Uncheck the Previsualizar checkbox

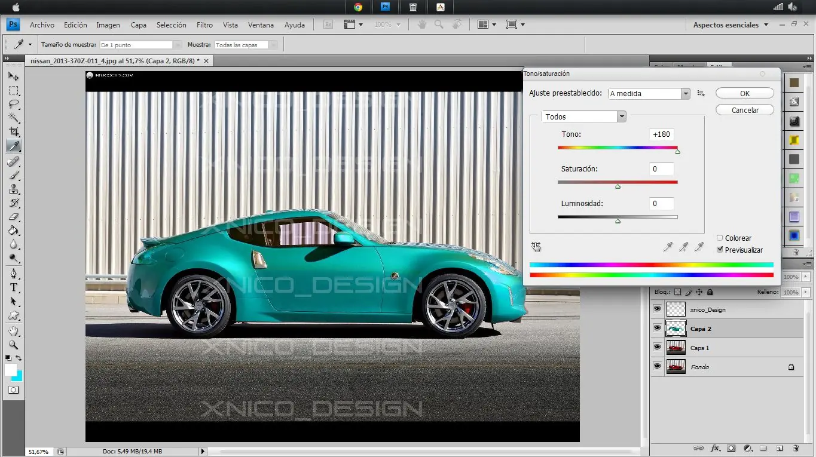[x=720, y=250]
